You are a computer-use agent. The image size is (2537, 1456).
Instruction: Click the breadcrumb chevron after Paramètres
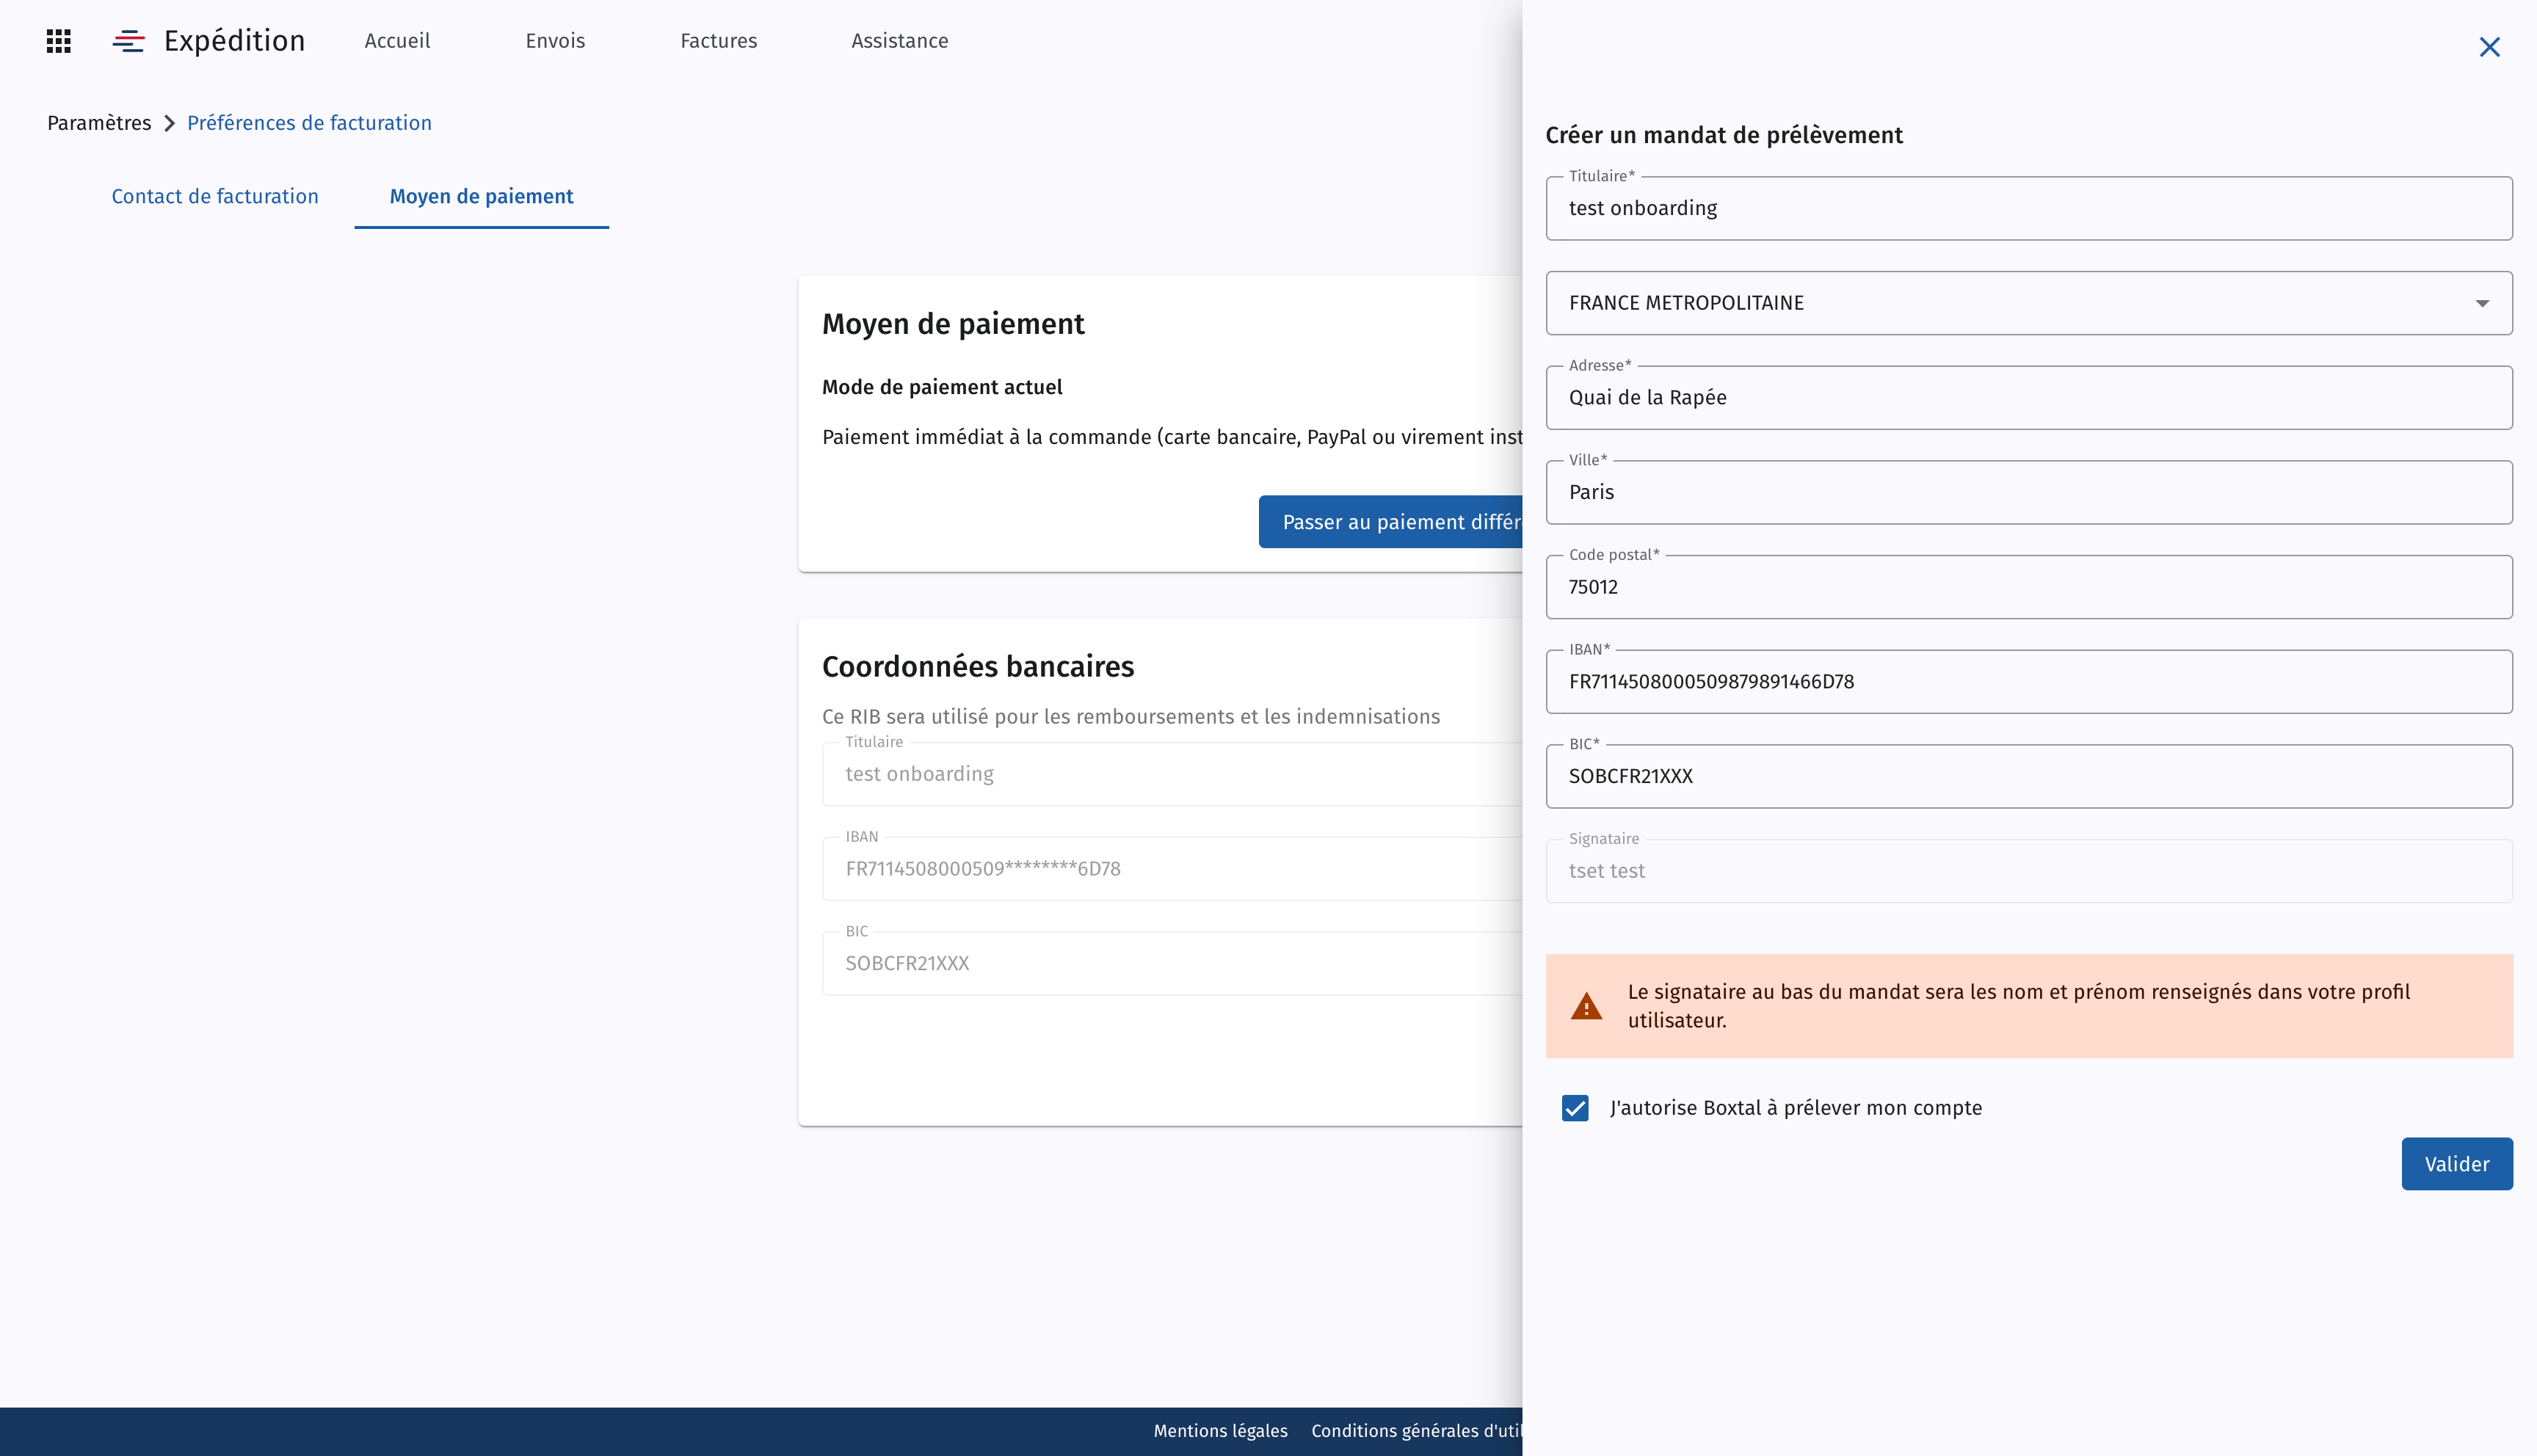click(169, 123)
